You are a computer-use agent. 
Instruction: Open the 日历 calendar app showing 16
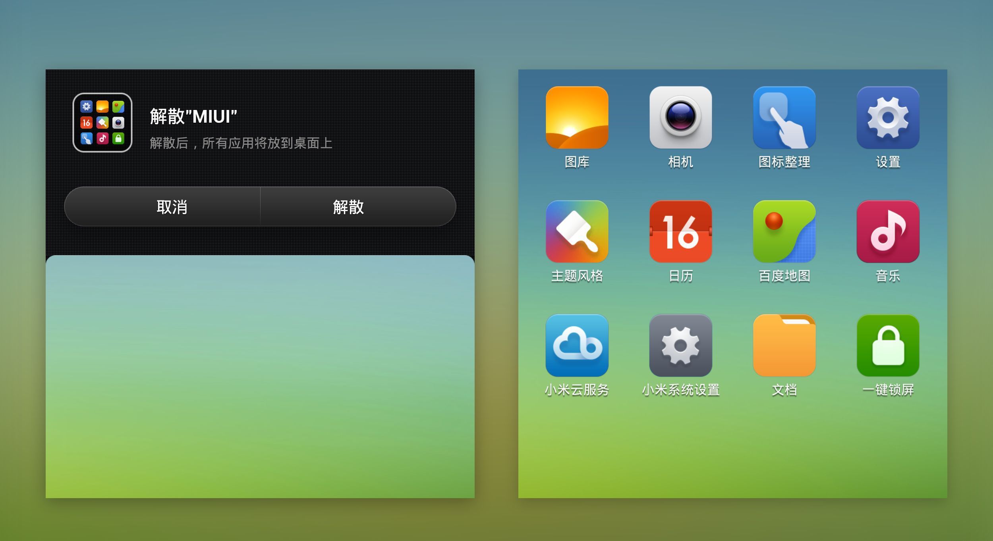[680, 231]
